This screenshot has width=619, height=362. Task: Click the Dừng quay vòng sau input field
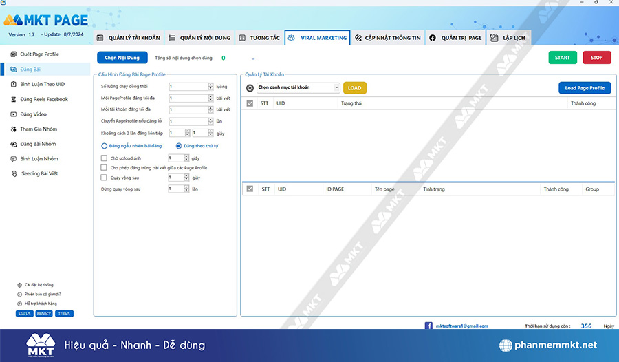[176, 189]
